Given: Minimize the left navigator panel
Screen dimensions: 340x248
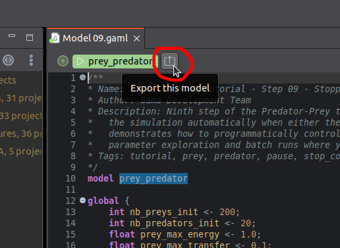Looking at the screenshot, I should pyautogui.click(x=12, y=36).
